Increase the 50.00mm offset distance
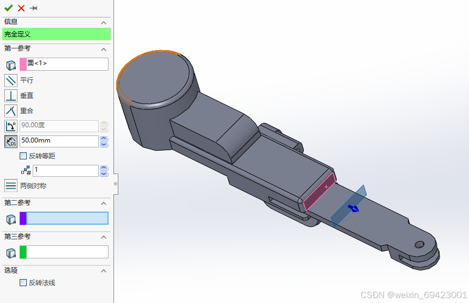469x303 pixels. [x=104, y=138]
